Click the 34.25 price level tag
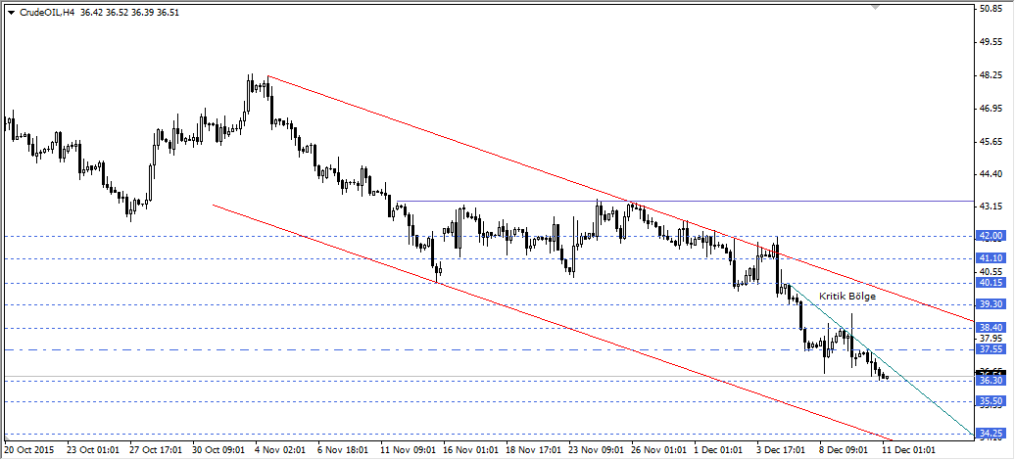This screenshot has height=460, width=1015. point(991,433)
